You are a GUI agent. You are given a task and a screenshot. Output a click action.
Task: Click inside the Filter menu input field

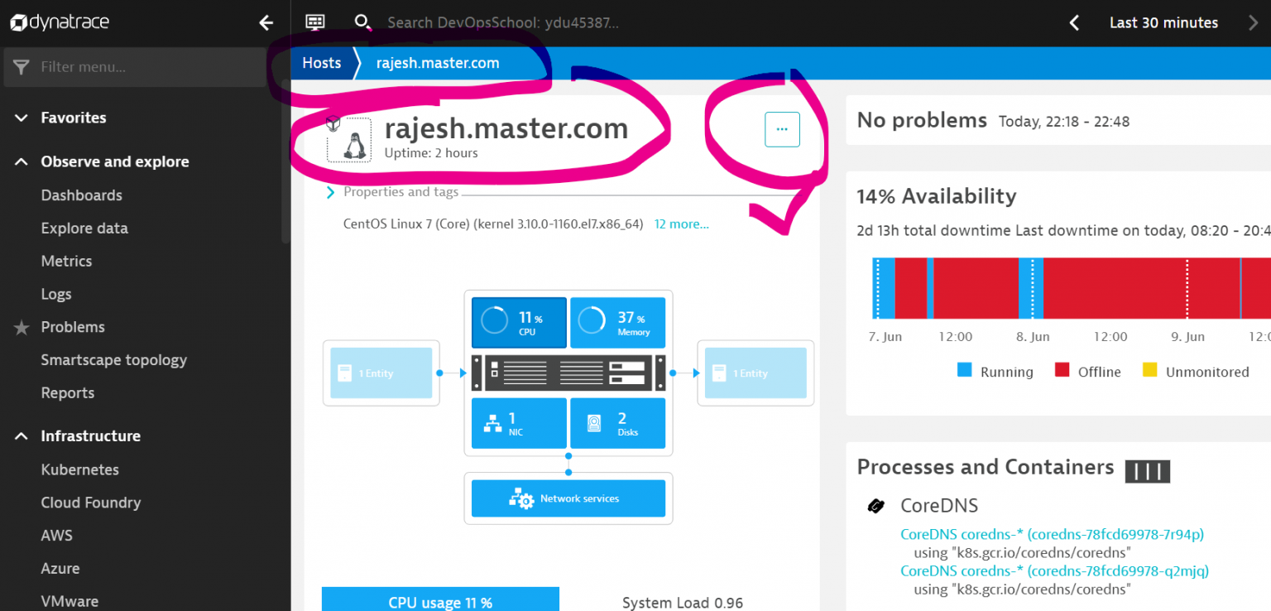(x=149, y=67)
